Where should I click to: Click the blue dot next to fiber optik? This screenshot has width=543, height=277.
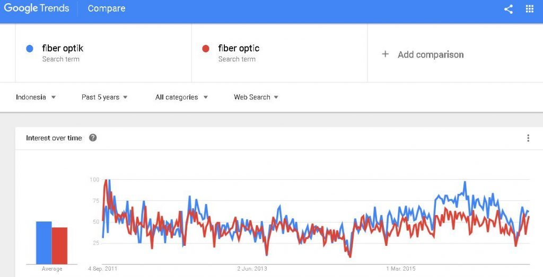click(x=30, y=49)
